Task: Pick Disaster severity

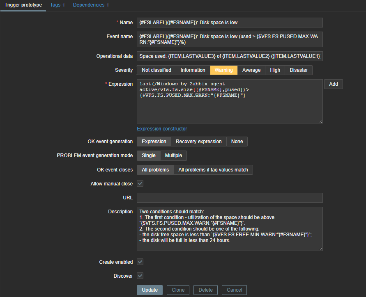Action: pyautogui.click(x=299, y=70)
